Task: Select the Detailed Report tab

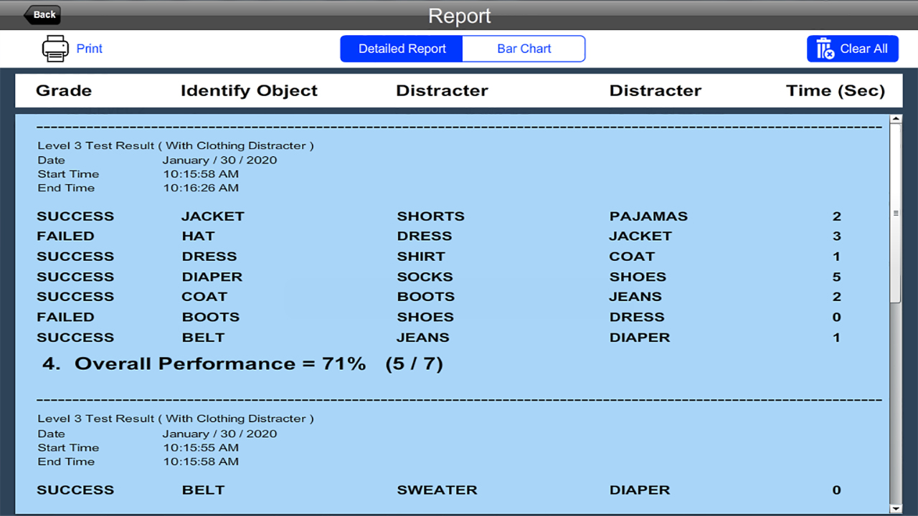Action: click(x=402, y=49)
